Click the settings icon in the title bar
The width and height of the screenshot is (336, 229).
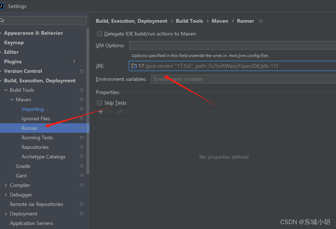[3, 6]
